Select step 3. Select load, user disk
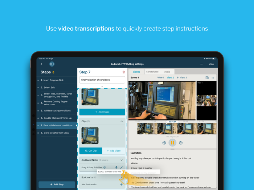The height and width of the screenshot is (190, 254). pos(57,95)
